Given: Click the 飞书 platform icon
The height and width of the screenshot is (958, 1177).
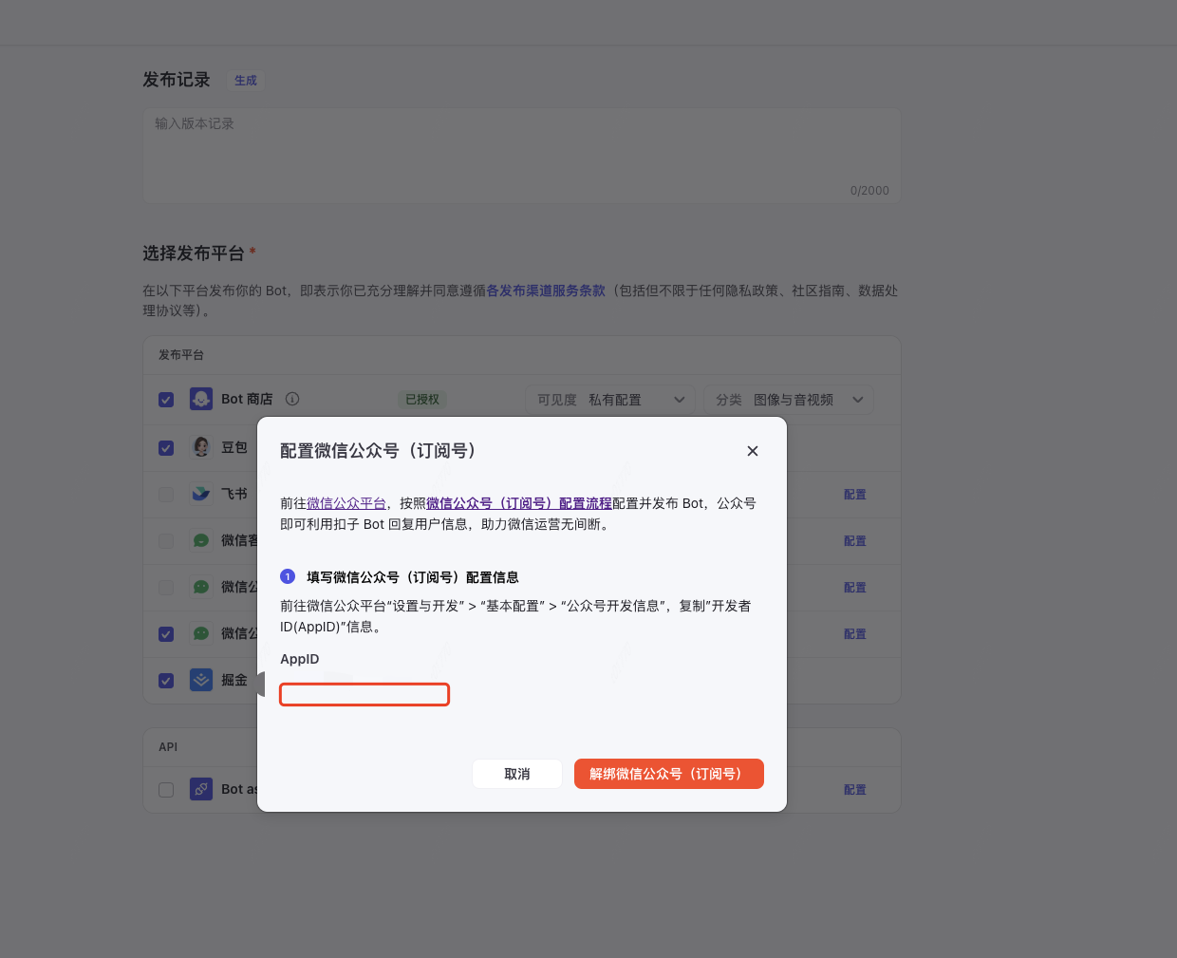Looking at the screenshot, I should (201, 494).
